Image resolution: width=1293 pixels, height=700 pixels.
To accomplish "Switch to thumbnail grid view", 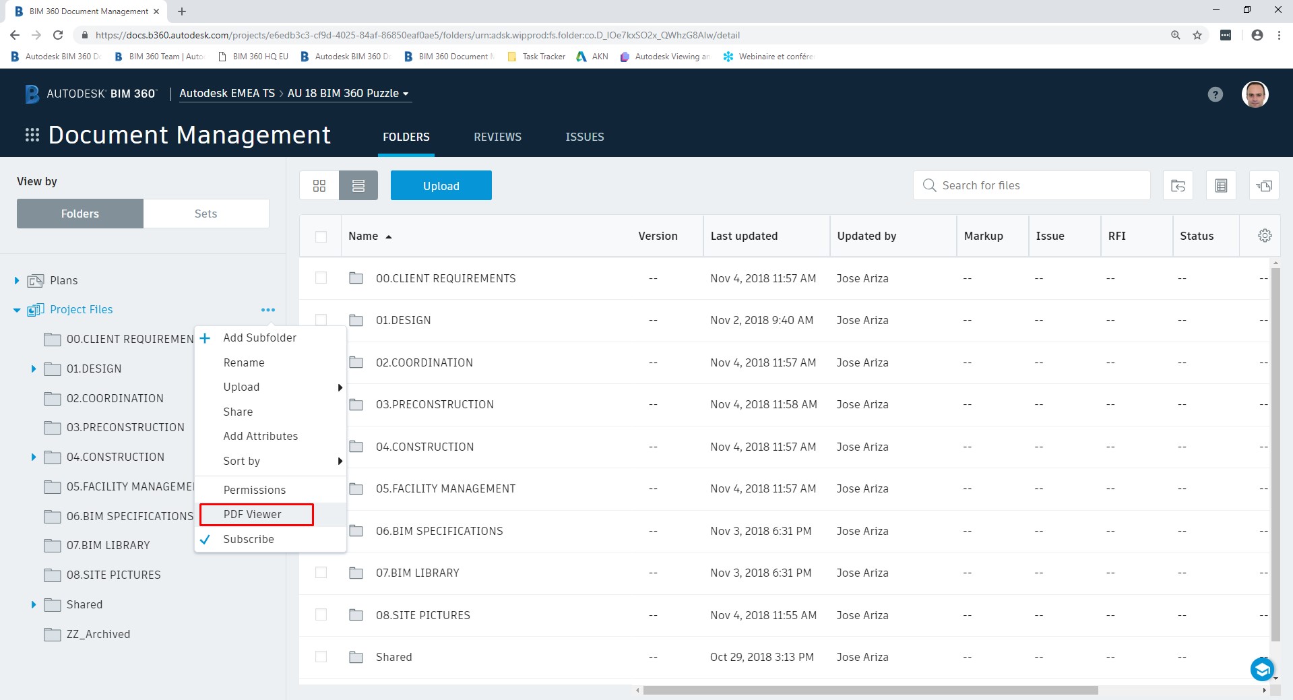I will click(319, 185).
